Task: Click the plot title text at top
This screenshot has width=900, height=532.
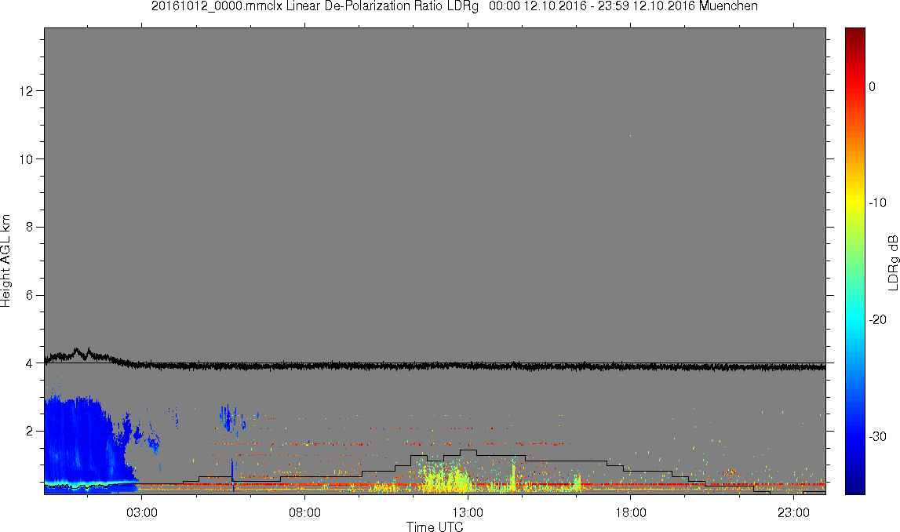Action: (454, 6)
